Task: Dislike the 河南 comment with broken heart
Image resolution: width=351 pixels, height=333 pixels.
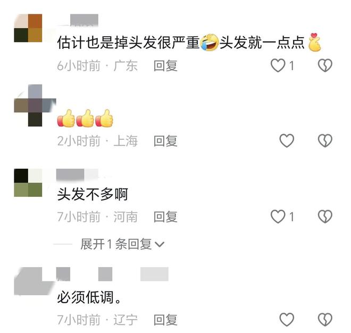Action: [325, 217]
